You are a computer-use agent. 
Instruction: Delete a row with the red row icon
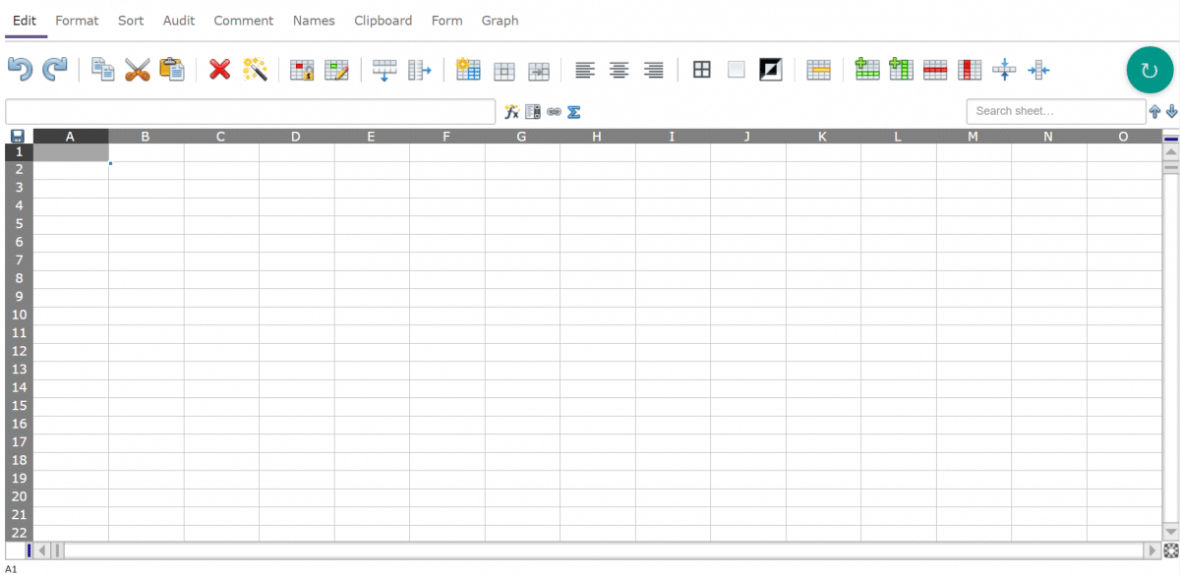(935, 69)
